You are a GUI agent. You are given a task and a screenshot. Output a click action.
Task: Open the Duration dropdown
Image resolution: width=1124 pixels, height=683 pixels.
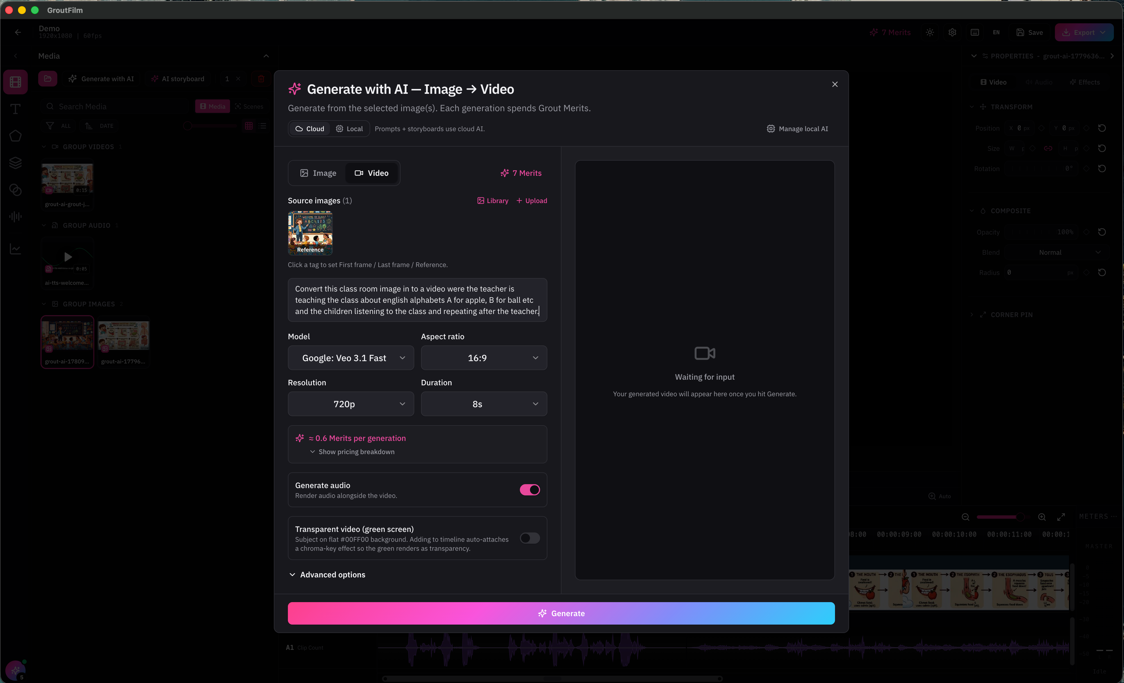[x=484, y=404]
